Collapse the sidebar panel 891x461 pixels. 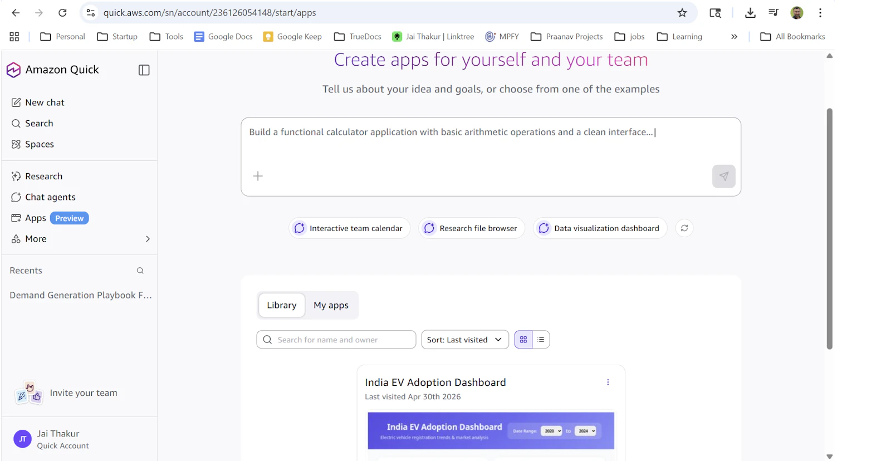point(144,70)
